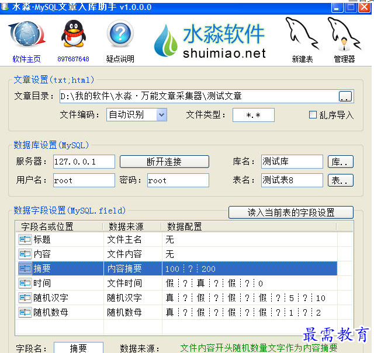Click the 内容摘要 data source cell
Screen dimensions: 374x353
click(x=133, y=268)
